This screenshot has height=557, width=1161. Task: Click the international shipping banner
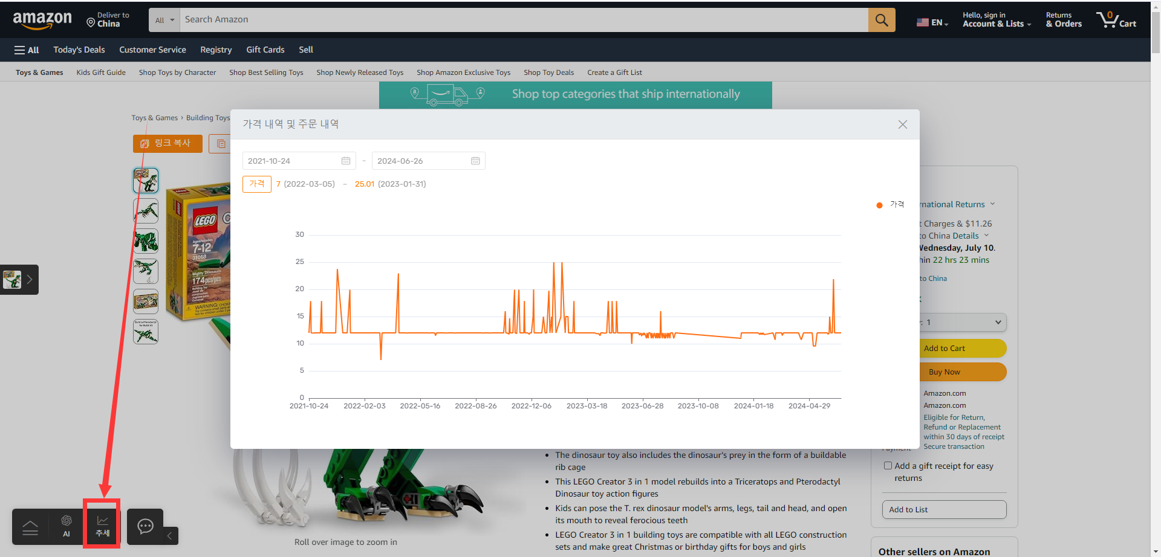click(575, 95)
